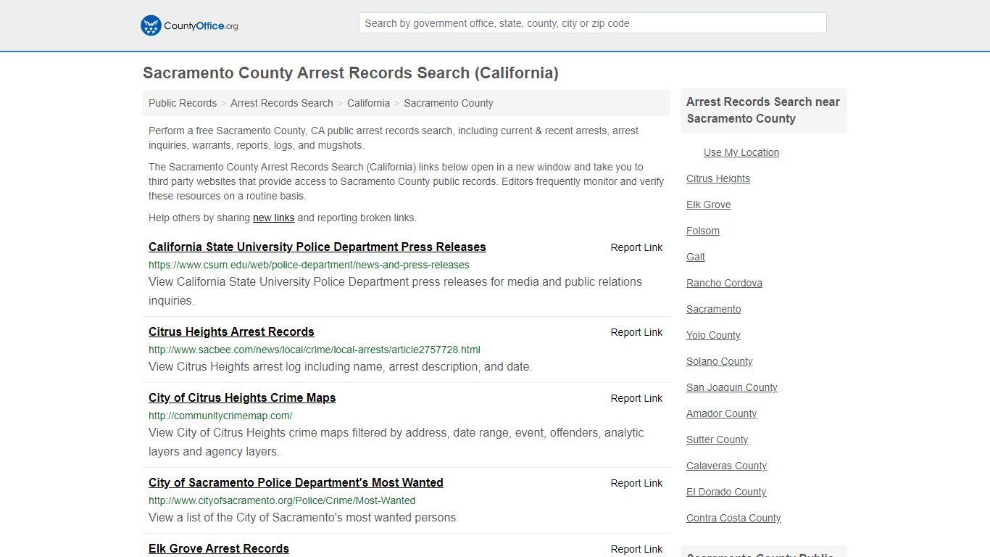Focus the government office search field

pyautogui.click(x=592, y=23)
